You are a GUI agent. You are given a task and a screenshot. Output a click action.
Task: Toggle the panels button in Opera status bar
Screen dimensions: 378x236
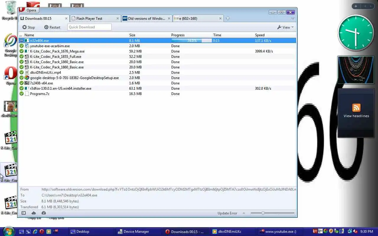coord(24,213)
